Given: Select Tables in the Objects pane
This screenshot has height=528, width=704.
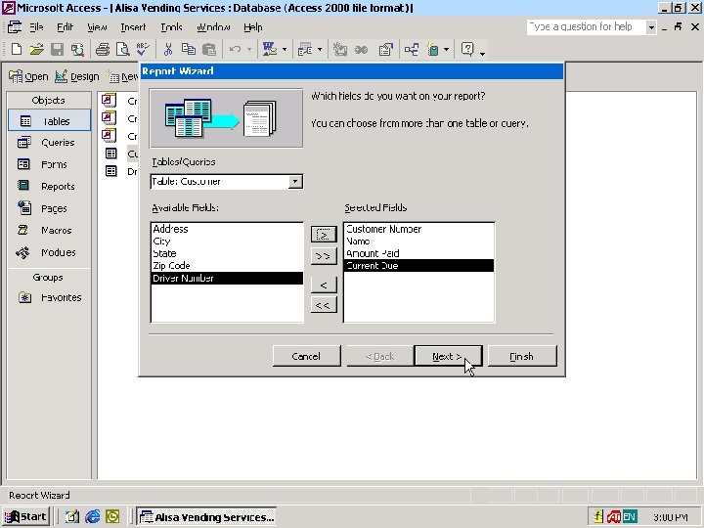Looking at the screenshot, I should point(50,121).
